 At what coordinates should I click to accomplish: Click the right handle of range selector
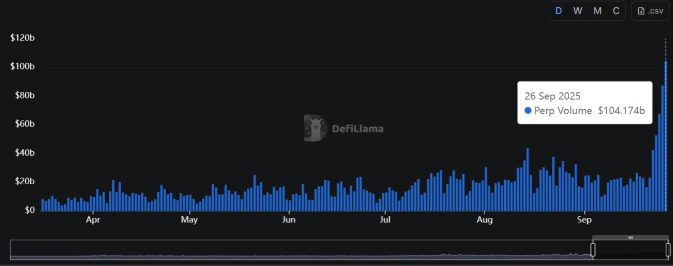point(668,250)
